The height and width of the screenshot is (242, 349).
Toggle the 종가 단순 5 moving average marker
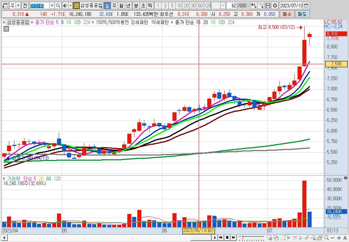32,22
